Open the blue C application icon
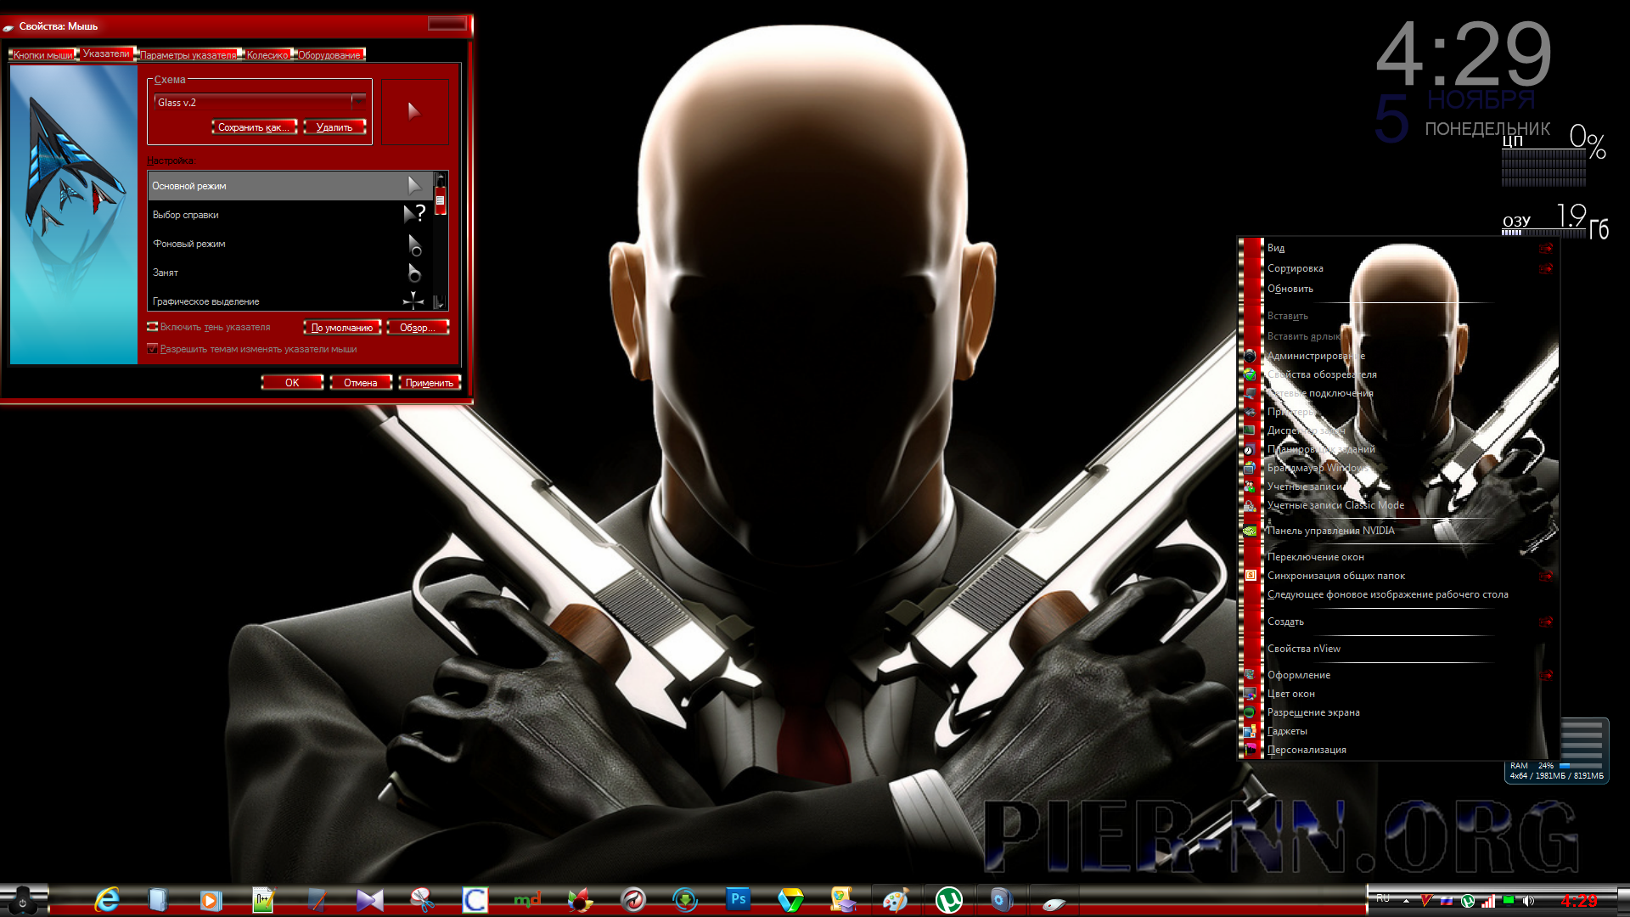The width and height of the screenshot is (1630, 917). (x=475, y=900)
